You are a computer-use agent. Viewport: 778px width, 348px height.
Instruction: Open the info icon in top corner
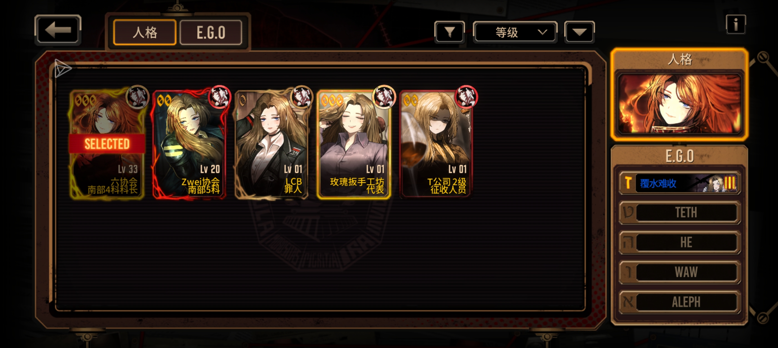coord(736,24)
